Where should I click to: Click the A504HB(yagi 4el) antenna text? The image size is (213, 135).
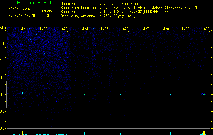point(120,16)
